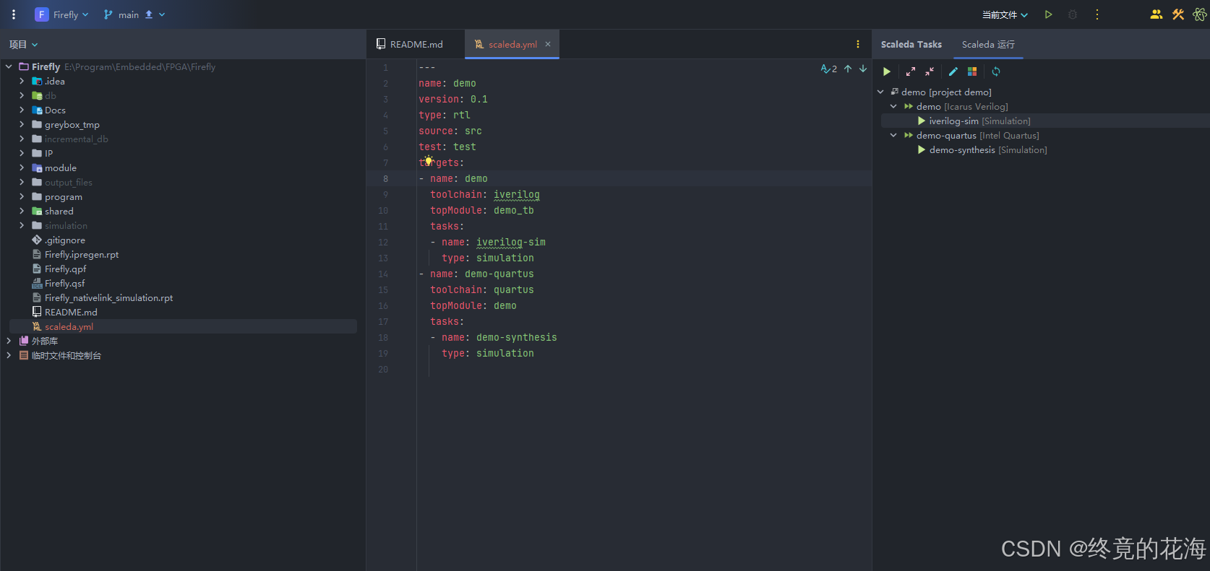Select the IP folder
Image resolution: width=1210 pixels, height=571 pixels.
tap(48, 153)
